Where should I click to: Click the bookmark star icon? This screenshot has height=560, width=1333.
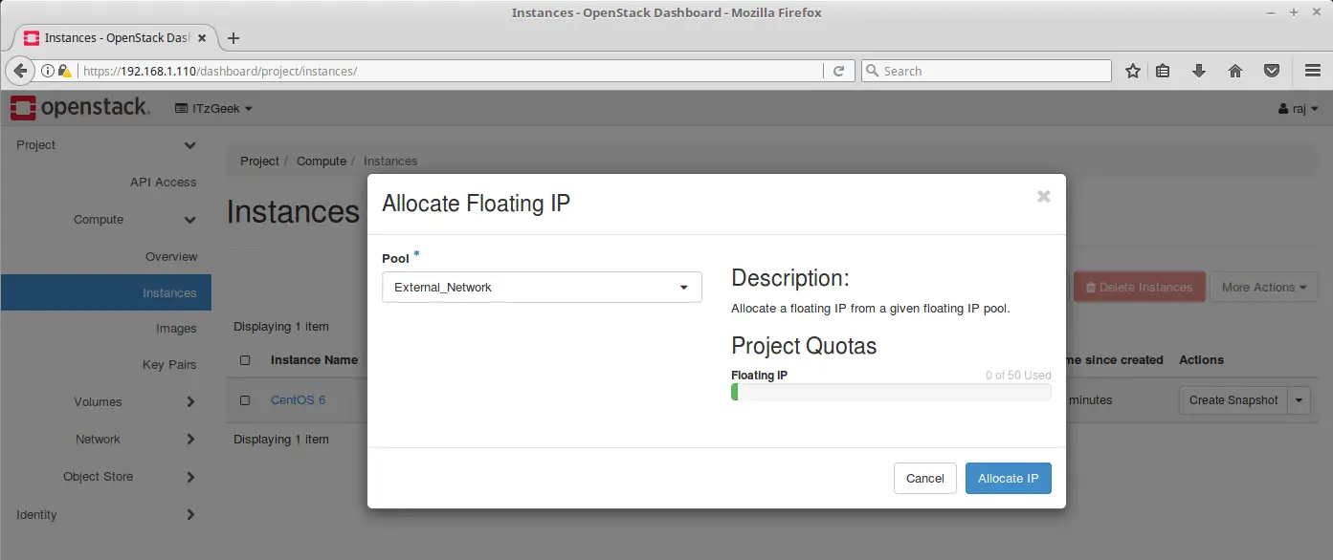point(1133,71)
